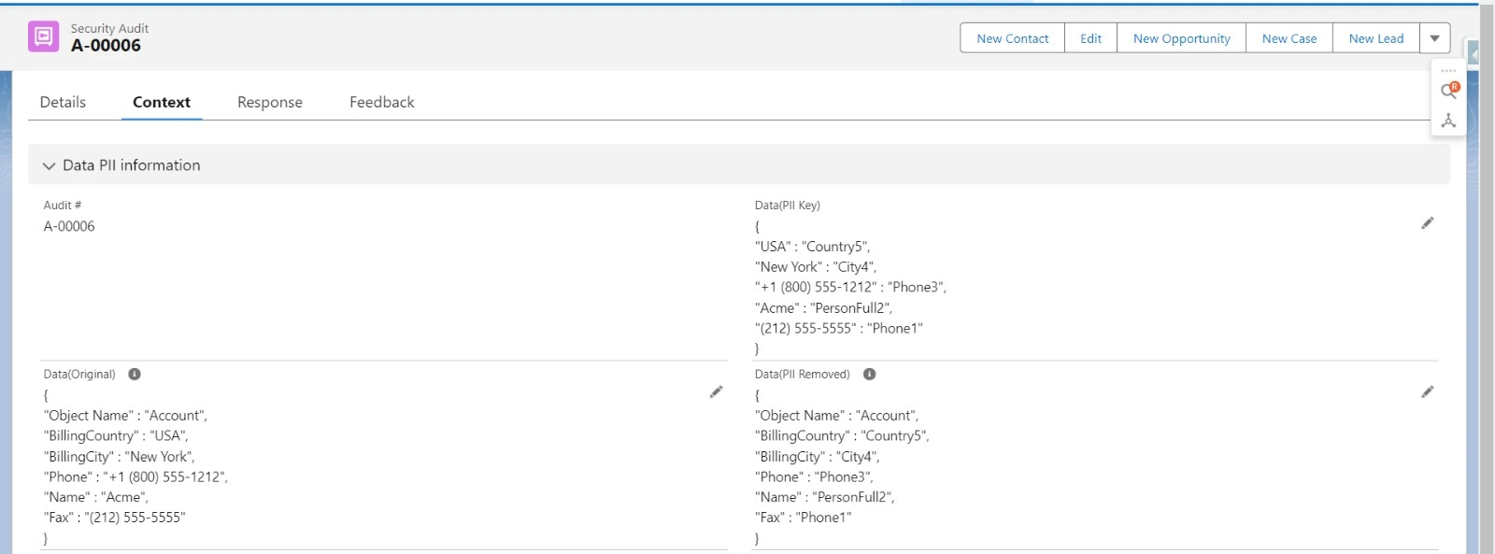The image size is (1495, 554).
Task: Click the Security Audit record icon
Action: point(43,37)
